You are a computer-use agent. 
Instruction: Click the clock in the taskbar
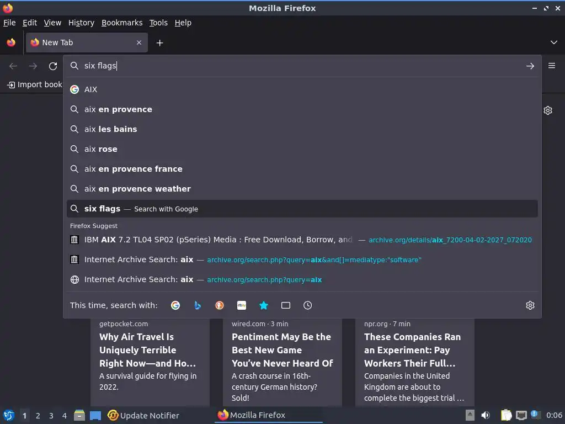554,415
